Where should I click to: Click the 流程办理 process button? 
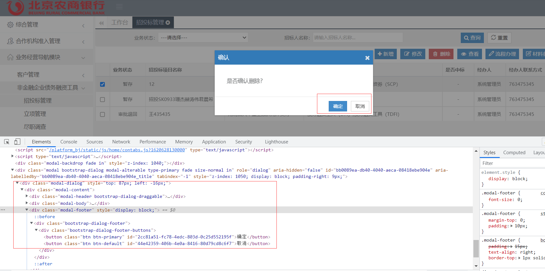[x=502, y=54]
